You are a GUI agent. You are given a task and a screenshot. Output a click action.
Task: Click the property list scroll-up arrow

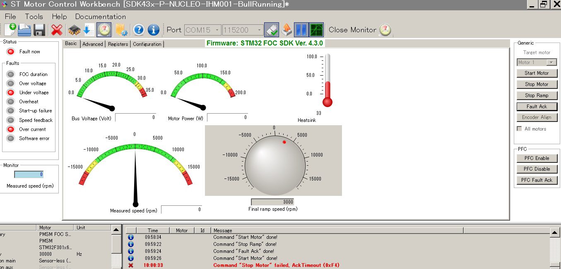(117, 230)
